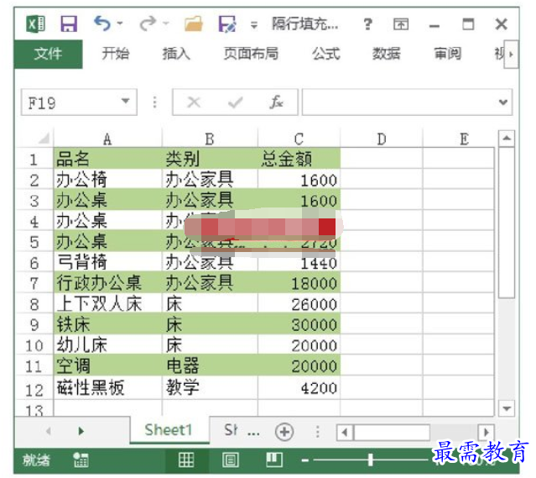Select cell containing 幼儿床
Screen dimensions: 536x478
[107, 344]
